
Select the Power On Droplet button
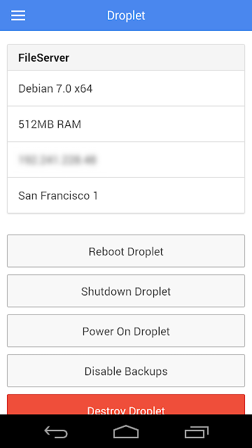(126, 331)
